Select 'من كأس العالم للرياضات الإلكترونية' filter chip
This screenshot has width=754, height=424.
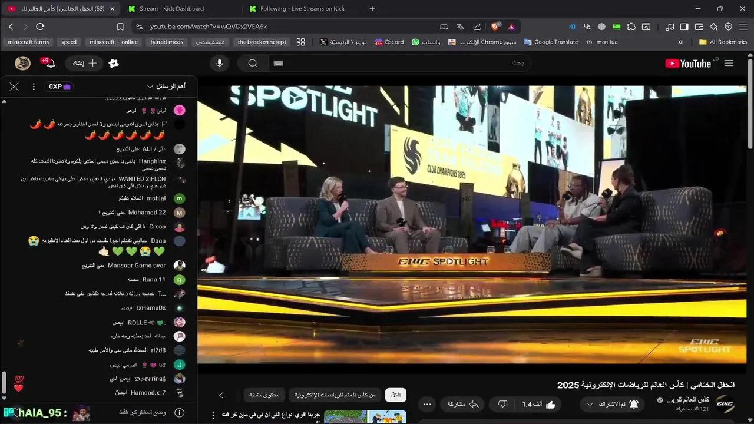pyautogui.click(x=335, y=395)
